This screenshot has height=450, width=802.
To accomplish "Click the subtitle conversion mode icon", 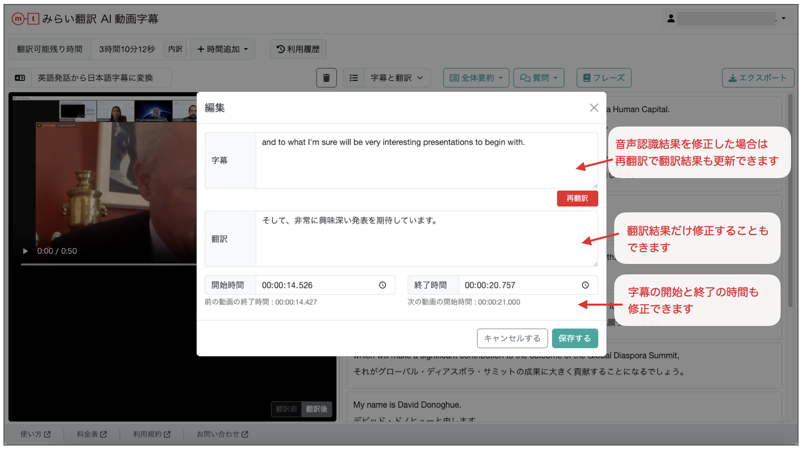I will point(20,78).
